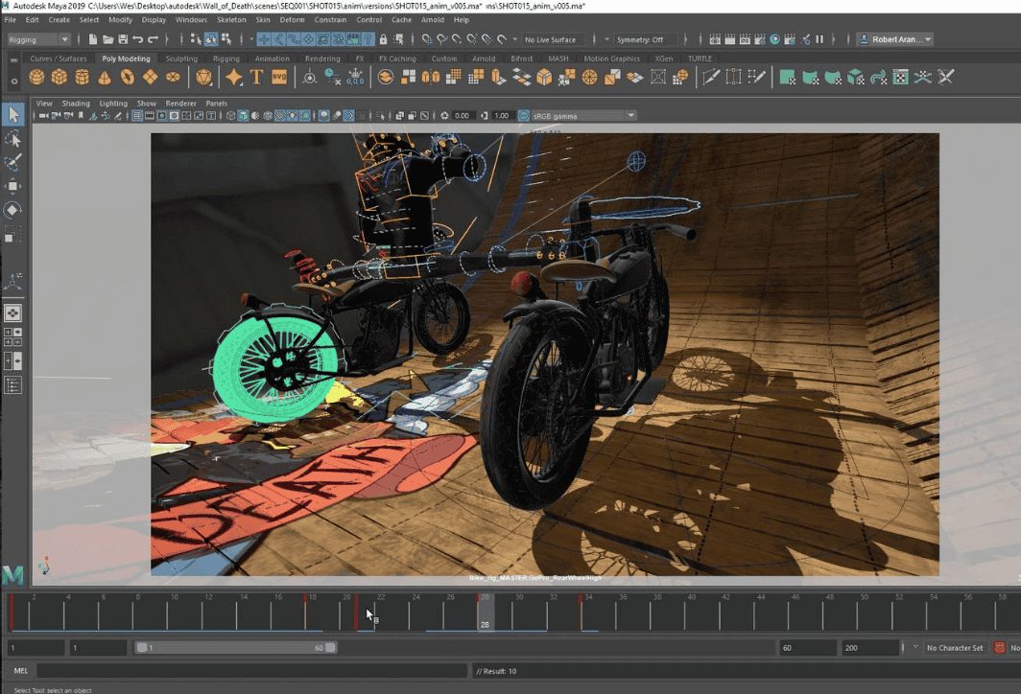Click the Save Scene icon
Screen dimensions: 1021x694
pyautogui.click(x=123, y=39)
